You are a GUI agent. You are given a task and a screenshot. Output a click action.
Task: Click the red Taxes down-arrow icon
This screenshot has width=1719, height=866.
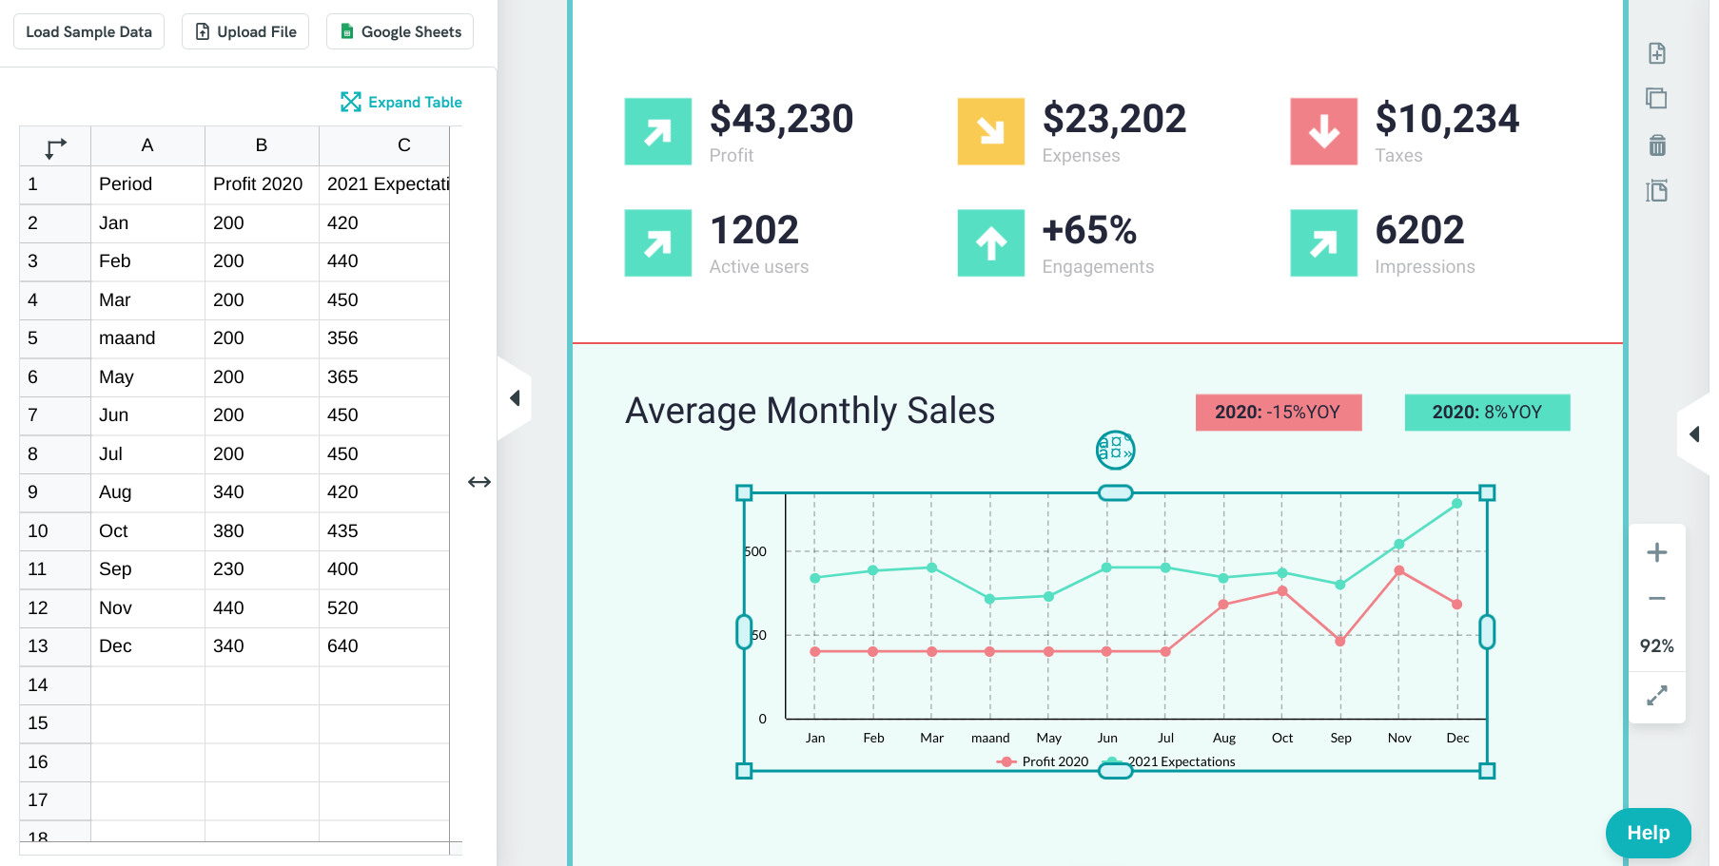tap(1323, 131)
